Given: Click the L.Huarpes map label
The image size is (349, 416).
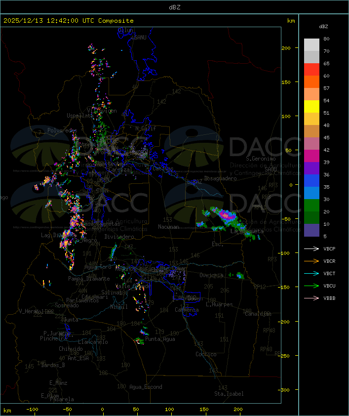Looking at the screenshot, I should [219, 304].
